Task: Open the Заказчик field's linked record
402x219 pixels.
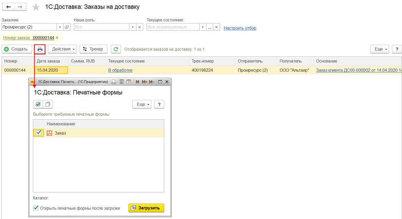Action: click(x=67, y=27)
